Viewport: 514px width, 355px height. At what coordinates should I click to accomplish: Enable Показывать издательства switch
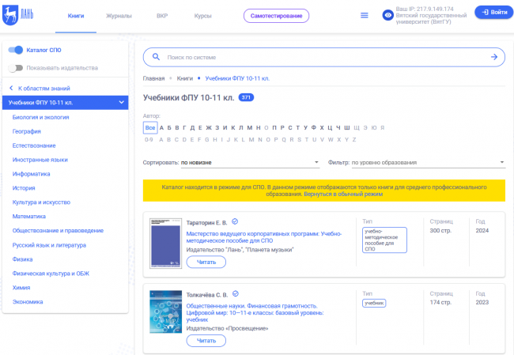point(15,68)
